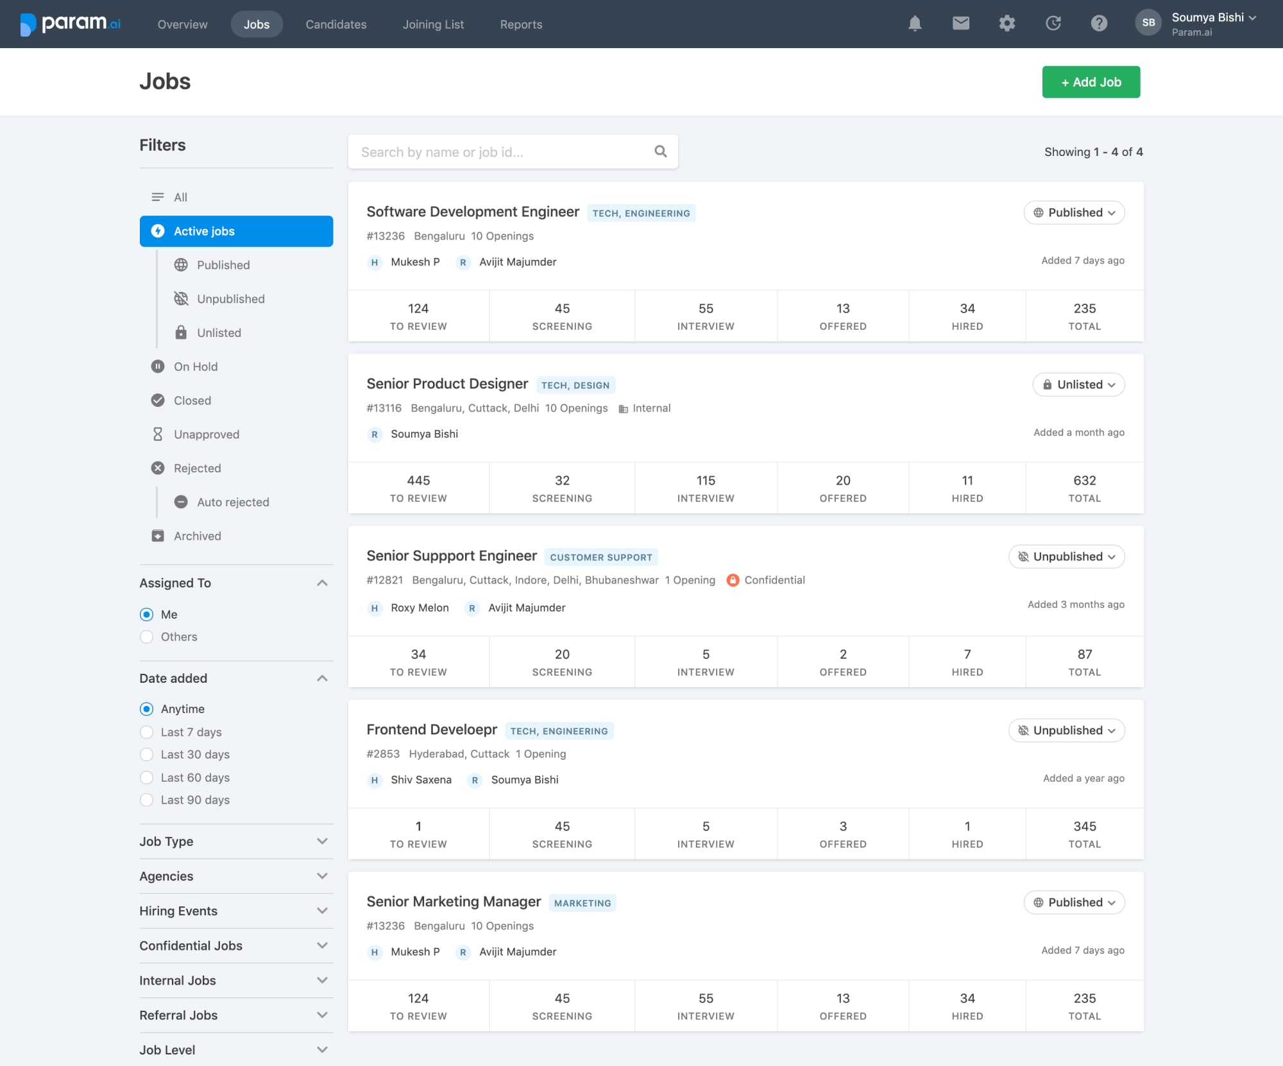This screenshot has width=1283, height=1066.
Task: Open Senior Marketing Manager job title
Action: [x=454, y=902]
